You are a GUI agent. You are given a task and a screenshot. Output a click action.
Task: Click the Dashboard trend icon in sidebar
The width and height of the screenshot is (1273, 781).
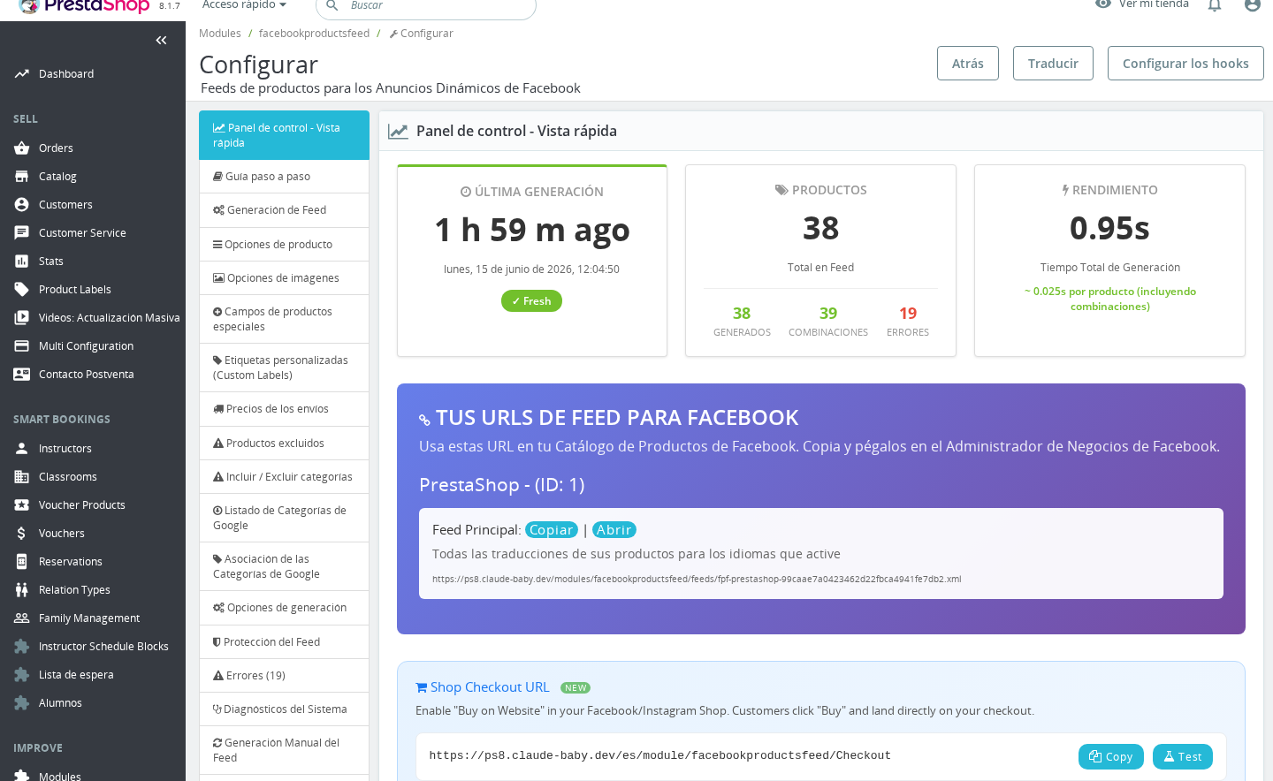22,74
